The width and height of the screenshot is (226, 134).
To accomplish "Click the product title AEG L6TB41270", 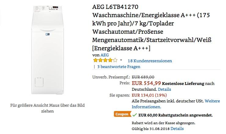I will (115, 7).
